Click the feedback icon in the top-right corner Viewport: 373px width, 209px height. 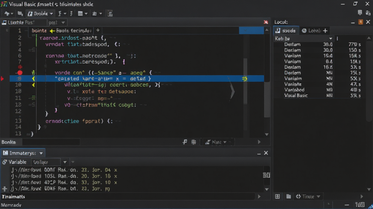(360, 13)
